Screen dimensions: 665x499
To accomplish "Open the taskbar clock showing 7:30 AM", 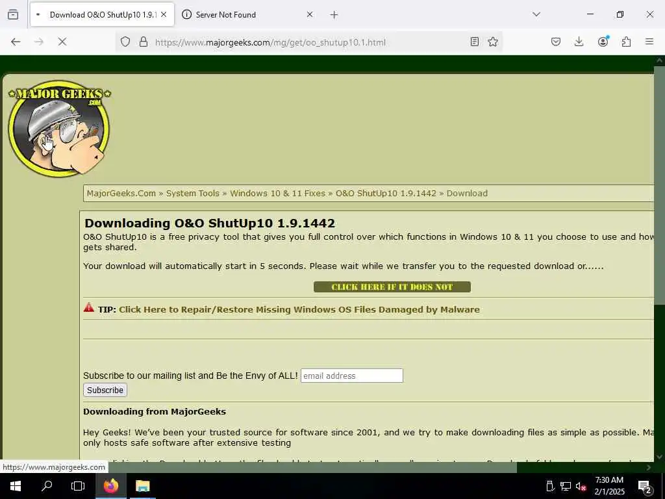I will tap(609, 486).
